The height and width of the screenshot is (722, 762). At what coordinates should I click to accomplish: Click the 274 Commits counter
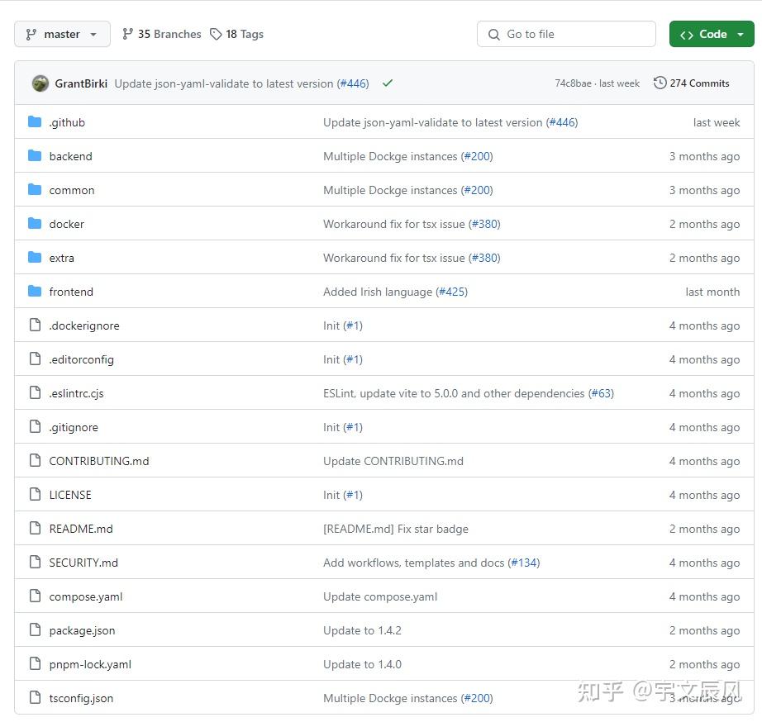(699, 83)
